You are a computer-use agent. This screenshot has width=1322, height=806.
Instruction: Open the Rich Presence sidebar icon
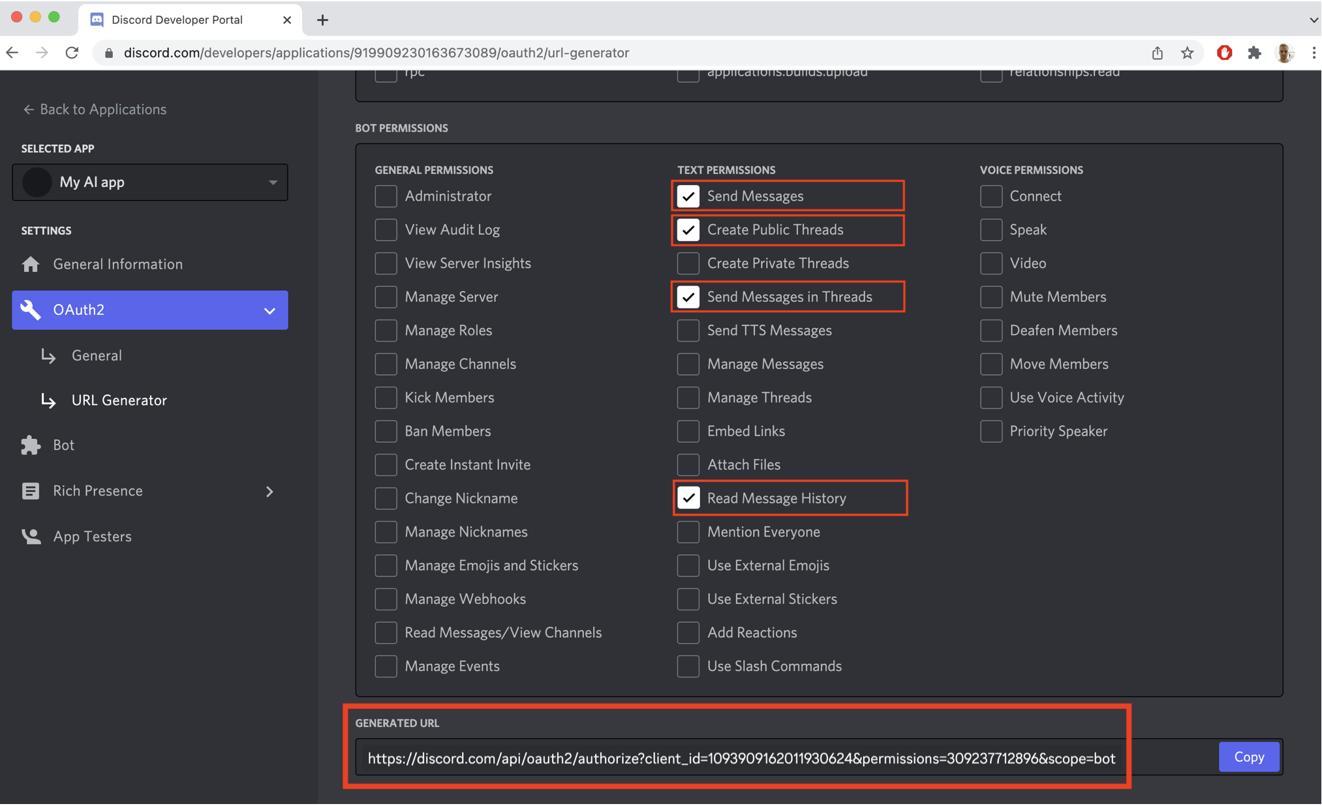tap(30, 490)
